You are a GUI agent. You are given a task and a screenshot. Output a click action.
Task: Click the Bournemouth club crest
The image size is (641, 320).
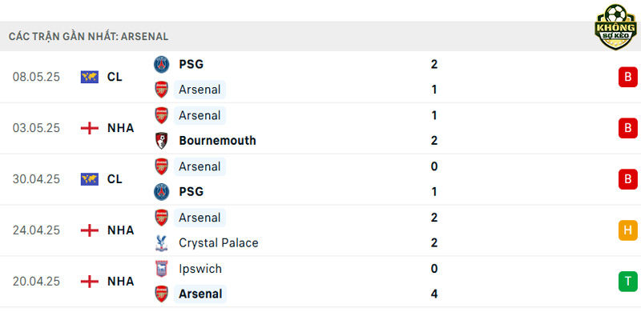point(162,141)
